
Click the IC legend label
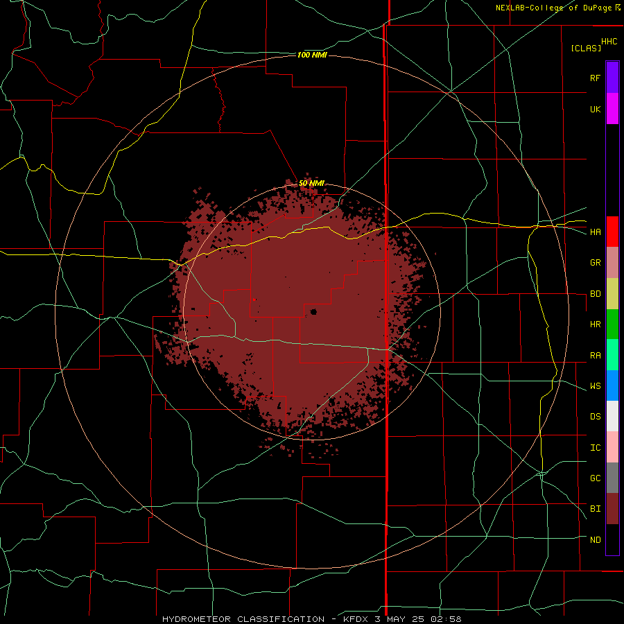tap(595, 448)
